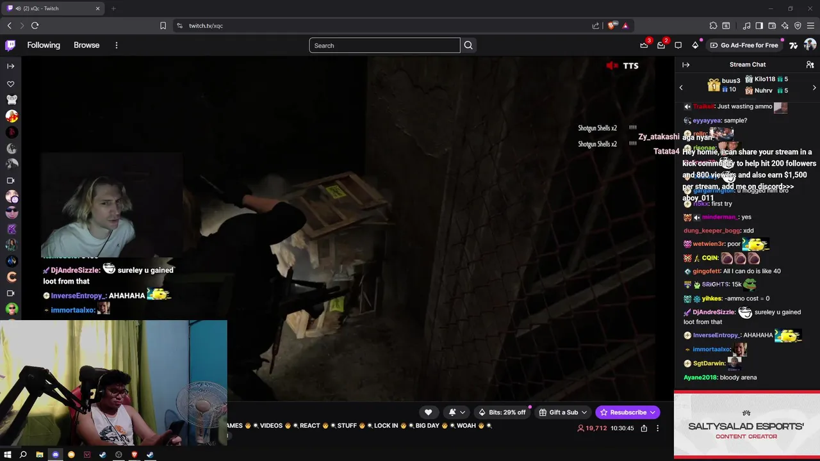This screenshot has height=461, width=820.
Task: Open notifications inbox icon
Action: [661, 45]
